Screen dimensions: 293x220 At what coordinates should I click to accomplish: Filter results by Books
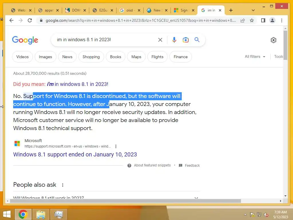(x=116, y=57)
